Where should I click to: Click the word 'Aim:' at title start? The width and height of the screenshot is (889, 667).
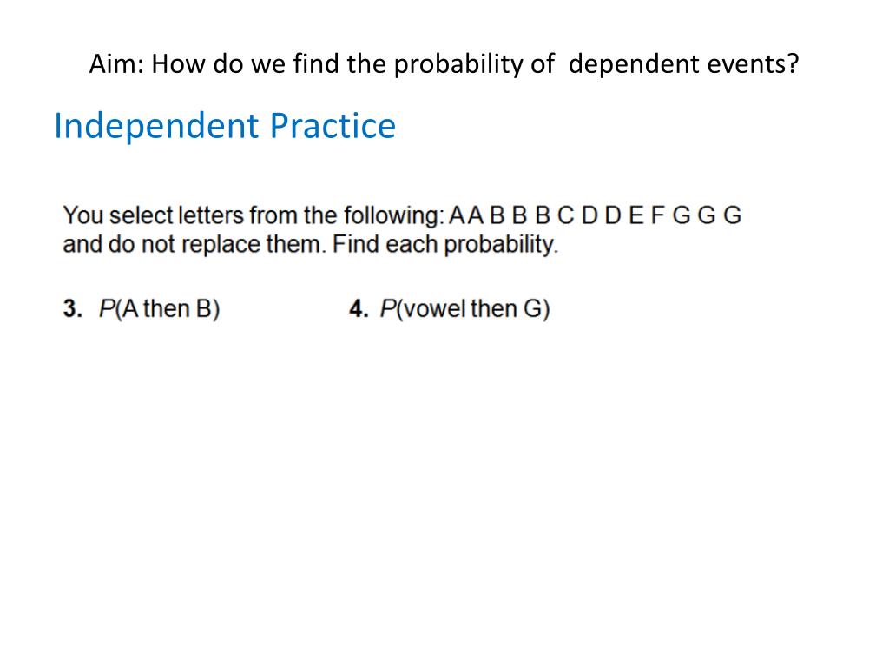click(117, 64)
